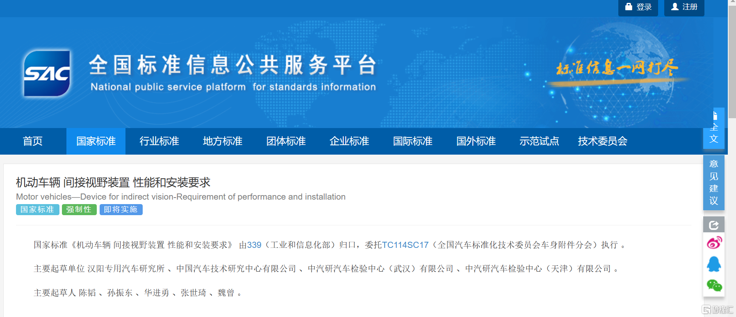Screen dimensions: 736x317
Task: Follow the TC114SC17 committee link
Action: click(405, 245)
